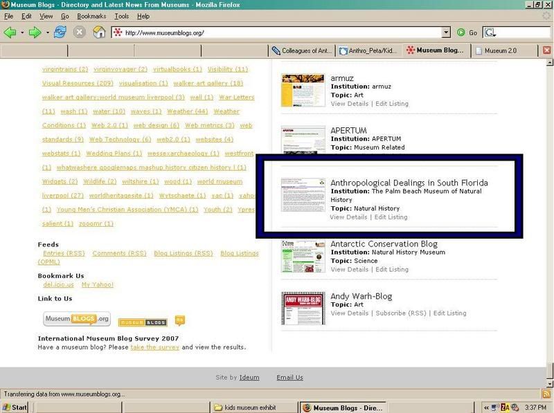Open the Go menu
Image resolution: width=554 pixels, height=413 pixels.
pos(64,16)
